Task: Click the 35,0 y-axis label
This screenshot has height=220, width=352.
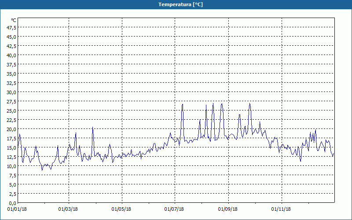Action: pyautogui.click(x=12, y=74)
